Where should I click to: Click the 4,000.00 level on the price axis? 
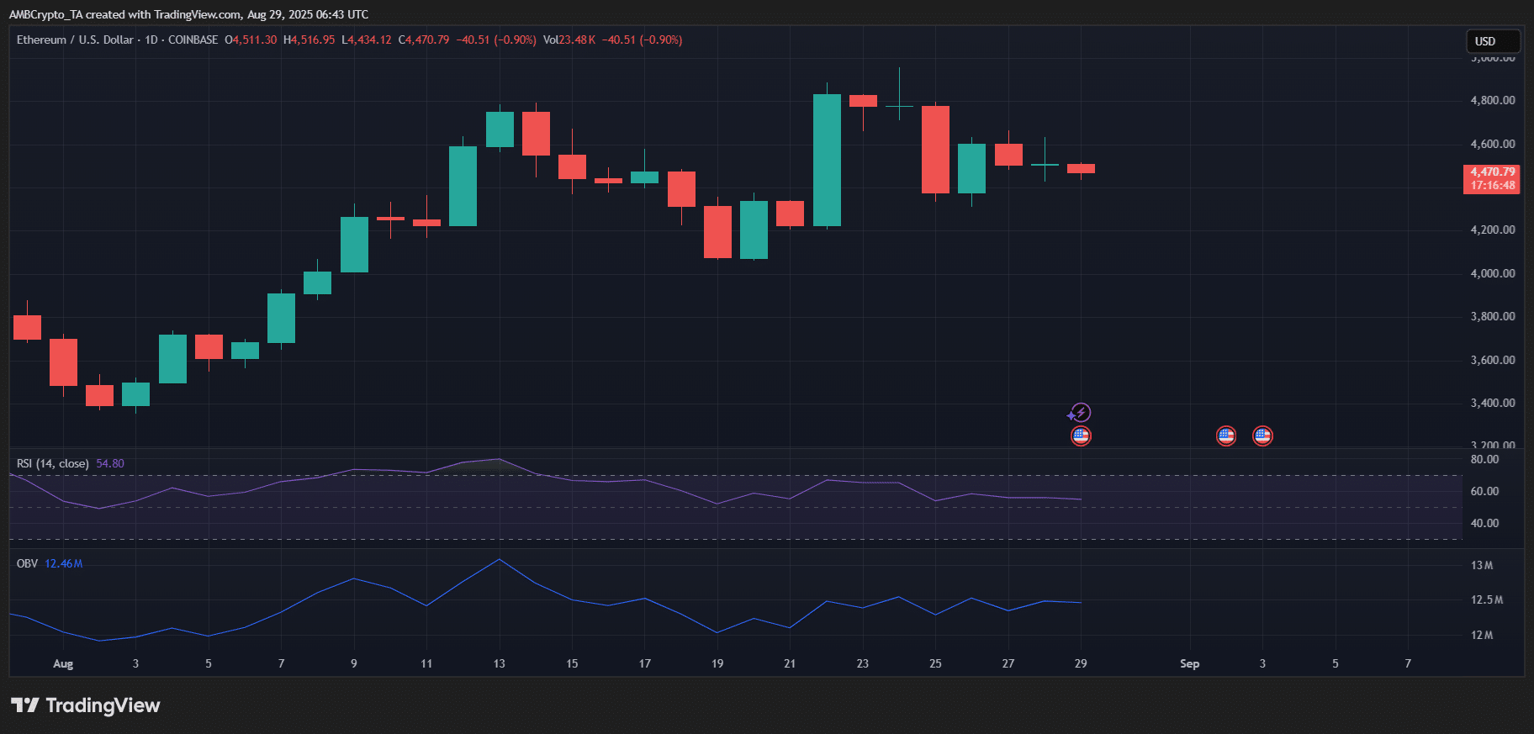point(1492,273)
